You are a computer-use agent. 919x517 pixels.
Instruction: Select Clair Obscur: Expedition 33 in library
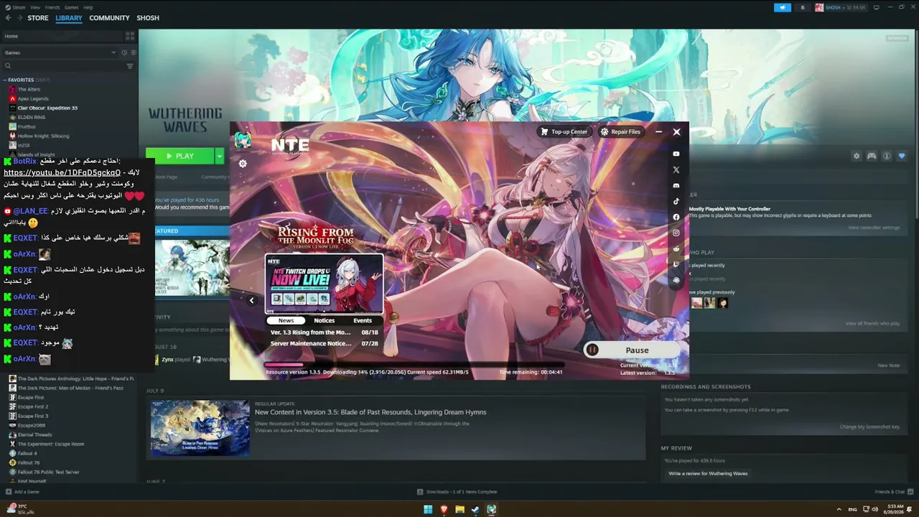tap(47, 108)
